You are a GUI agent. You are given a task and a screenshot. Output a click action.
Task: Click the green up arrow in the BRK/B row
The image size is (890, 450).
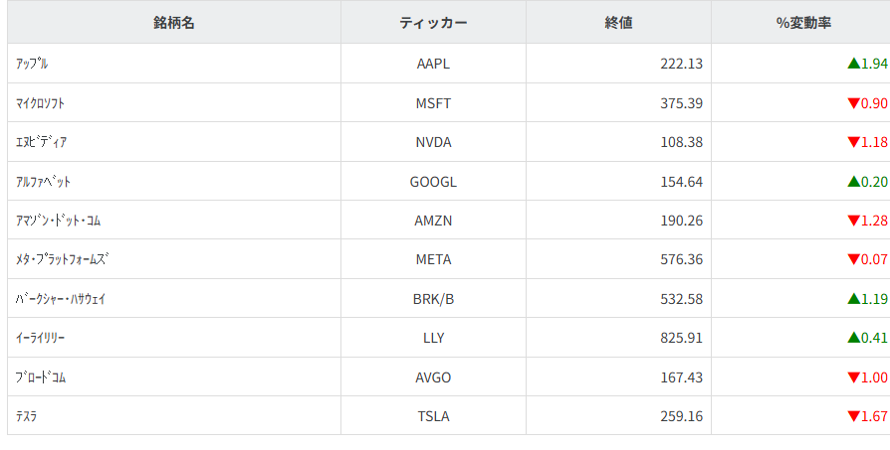(x=853, y=298)
